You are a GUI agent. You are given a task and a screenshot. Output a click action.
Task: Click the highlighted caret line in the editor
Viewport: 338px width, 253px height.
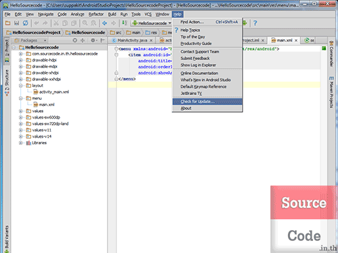[214, 85]
